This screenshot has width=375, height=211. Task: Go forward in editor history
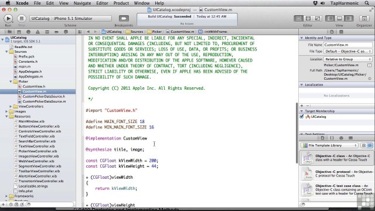95,32
